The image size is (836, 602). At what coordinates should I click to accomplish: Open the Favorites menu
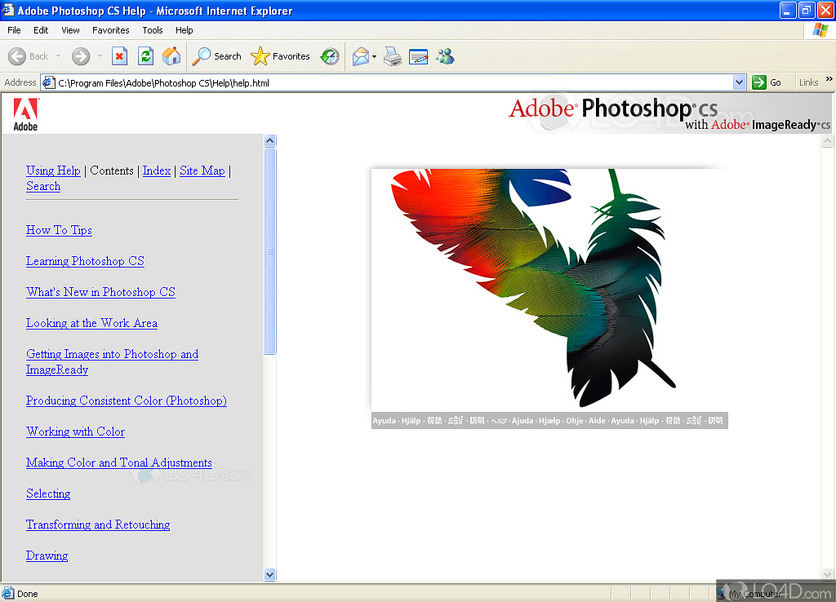110,30
